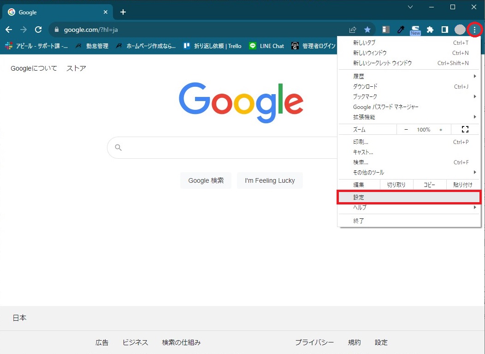Choose 印刷... from the menu

[409, 142]
